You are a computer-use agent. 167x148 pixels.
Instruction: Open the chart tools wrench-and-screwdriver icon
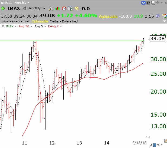pyautogui.click(x=51, y=8)
